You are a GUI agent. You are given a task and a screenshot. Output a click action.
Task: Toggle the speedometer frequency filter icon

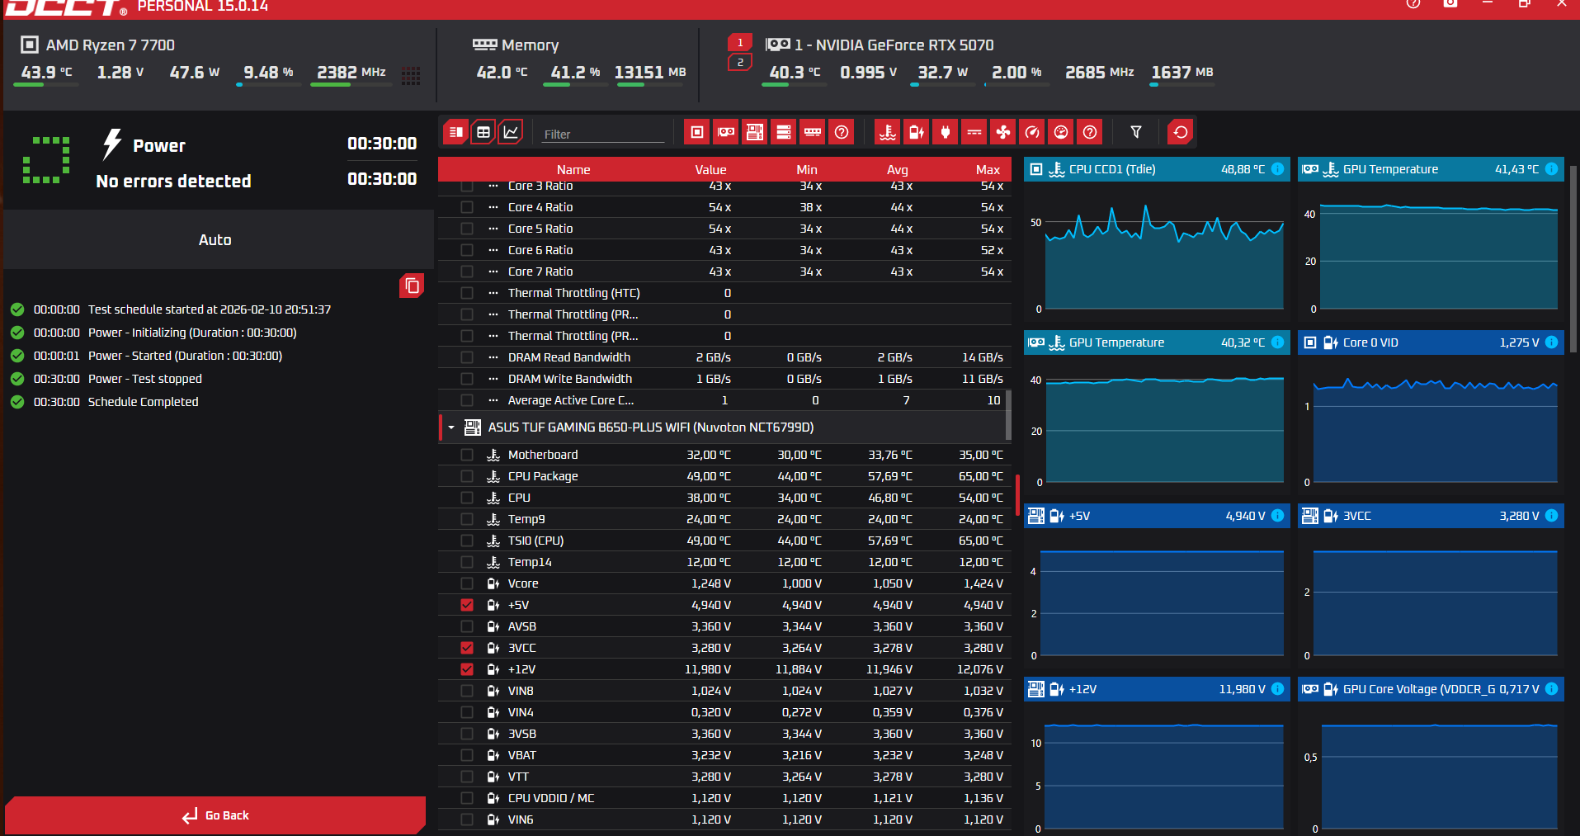click(1032, 132)
